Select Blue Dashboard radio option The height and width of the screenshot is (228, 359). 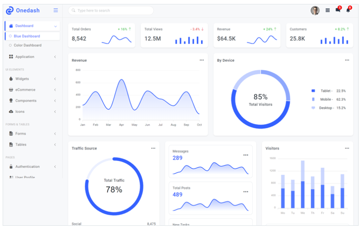(x=11, y=36)
